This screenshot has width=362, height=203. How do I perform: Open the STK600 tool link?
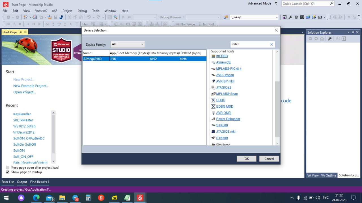pyautogui.click(x=222, y=125)
